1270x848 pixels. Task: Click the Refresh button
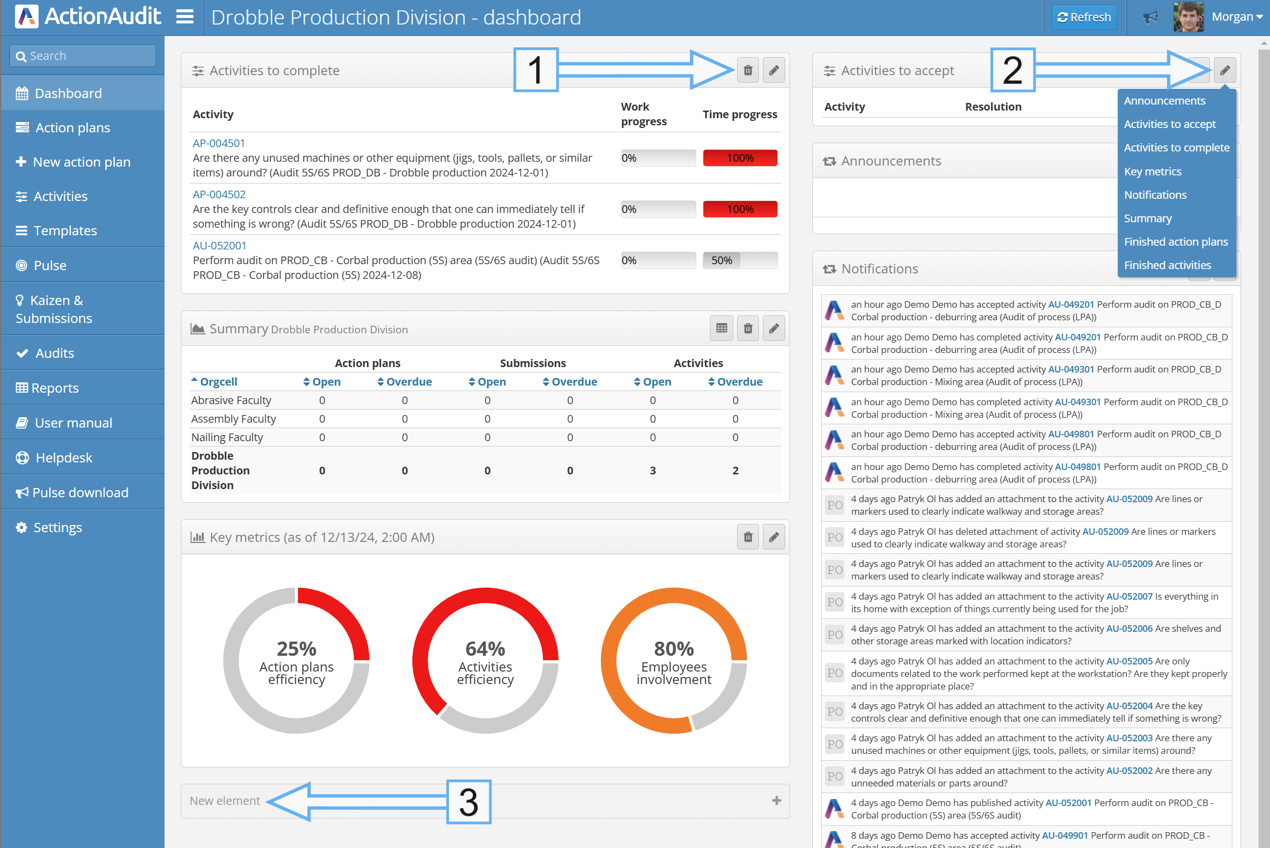(1084, 17)
